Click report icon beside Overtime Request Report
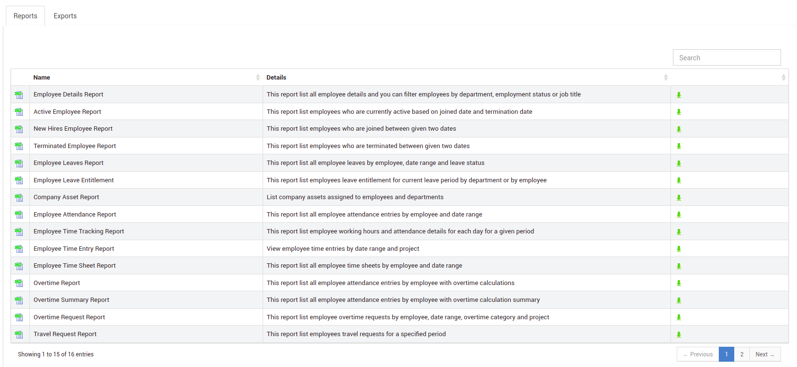Image resolution: width=797 pixels, height=367 pixels. click(19, 317)
